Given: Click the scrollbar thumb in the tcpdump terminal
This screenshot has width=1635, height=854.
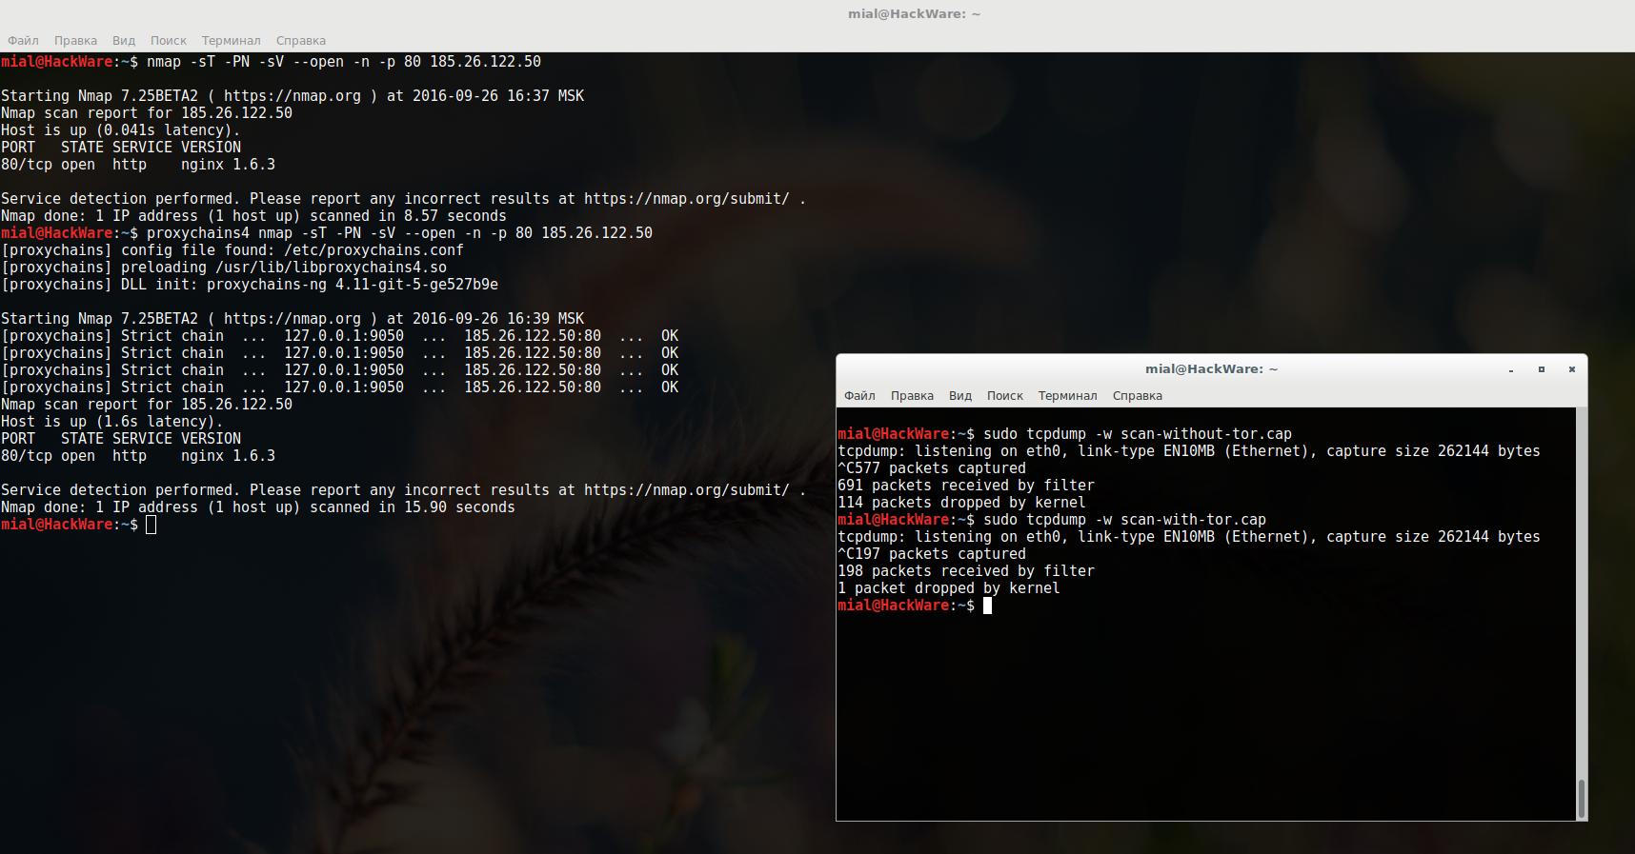Looking at the screenshot, I should point(1582,798).
